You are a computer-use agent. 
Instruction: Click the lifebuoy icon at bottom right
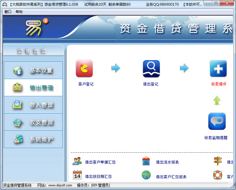[x=218, y=175]
